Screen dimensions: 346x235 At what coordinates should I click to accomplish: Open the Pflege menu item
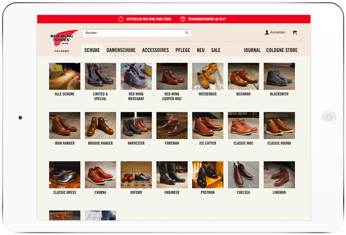tap(183, 50)
